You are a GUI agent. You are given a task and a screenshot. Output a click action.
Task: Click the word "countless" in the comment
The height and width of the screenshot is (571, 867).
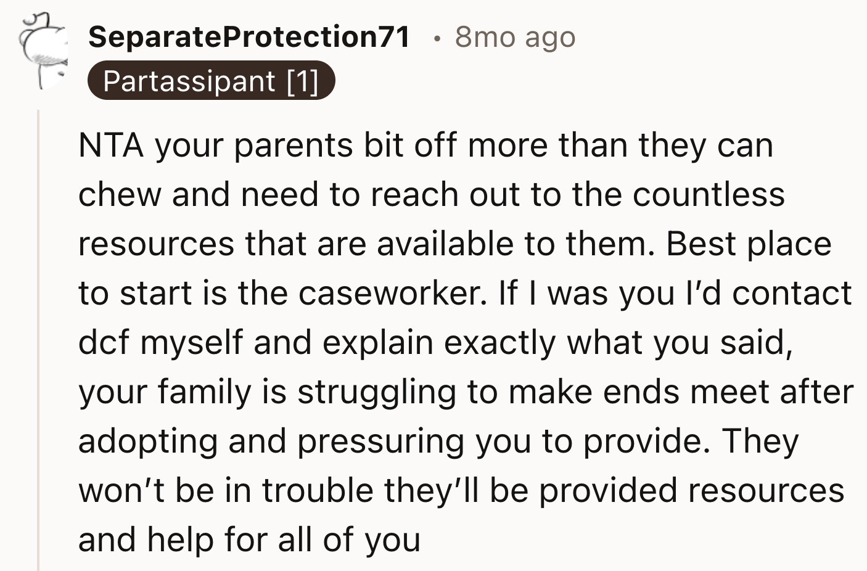(709, 195)
